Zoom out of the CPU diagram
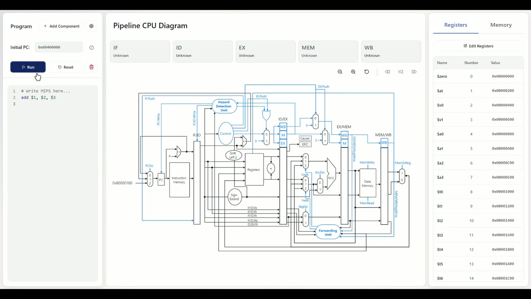 340,72
